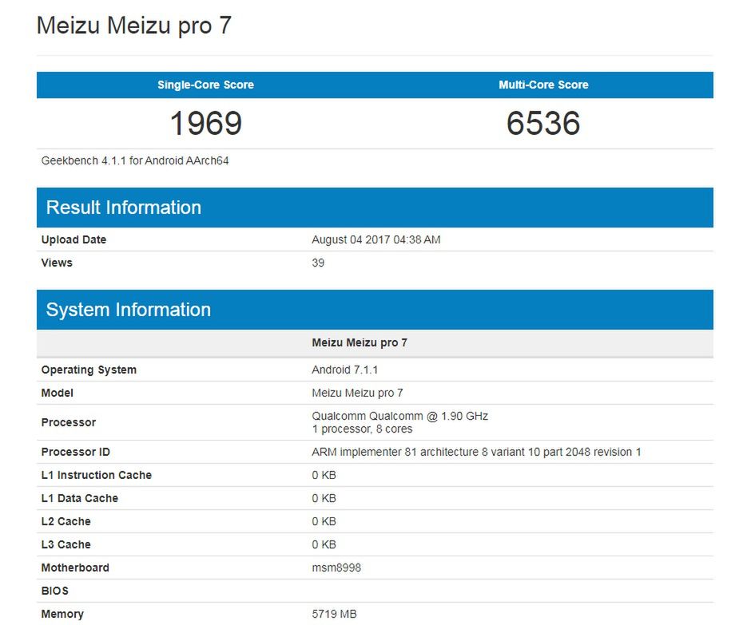Click the single-core score value 1969

205,123
